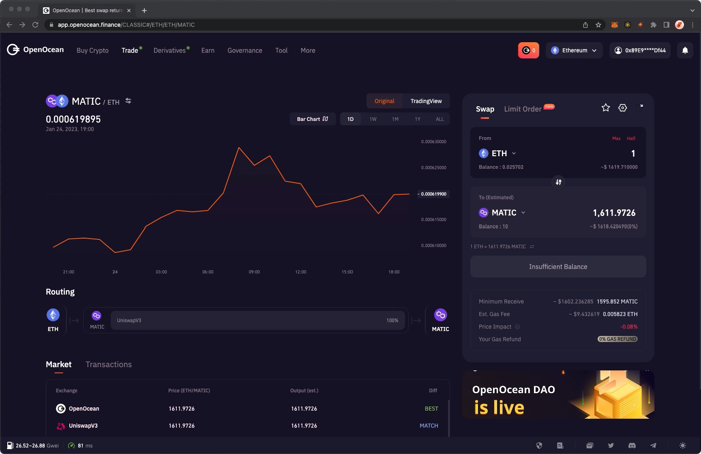This screenshot has height=454, width=701.
Task: Bookmark this page star icon
Action: pyautogui.click(x=598, y=25)
